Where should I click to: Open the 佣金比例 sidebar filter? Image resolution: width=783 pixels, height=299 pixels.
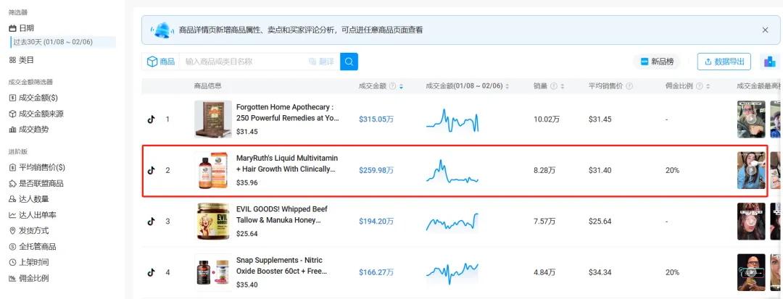(28, 278)
